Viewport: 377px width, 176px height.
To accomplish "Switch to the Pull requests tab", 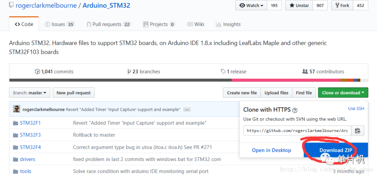I will [109, 24].
